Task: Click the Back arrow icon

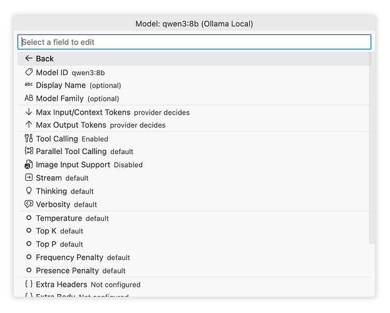Action: click(29, 58)
